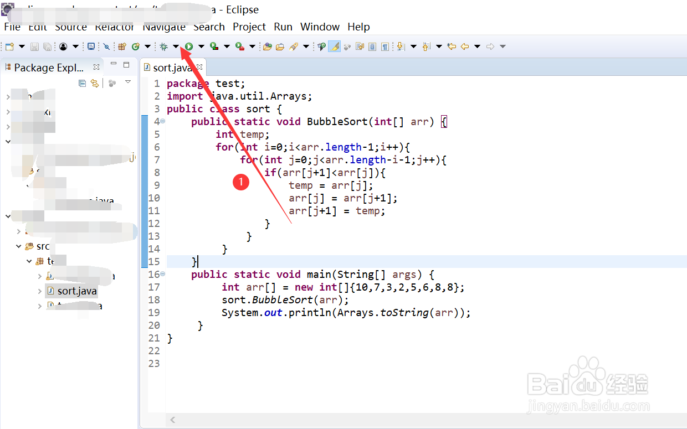Open the Source menu
The width and height of the screenshot is (687, 429).
(71, 27)
